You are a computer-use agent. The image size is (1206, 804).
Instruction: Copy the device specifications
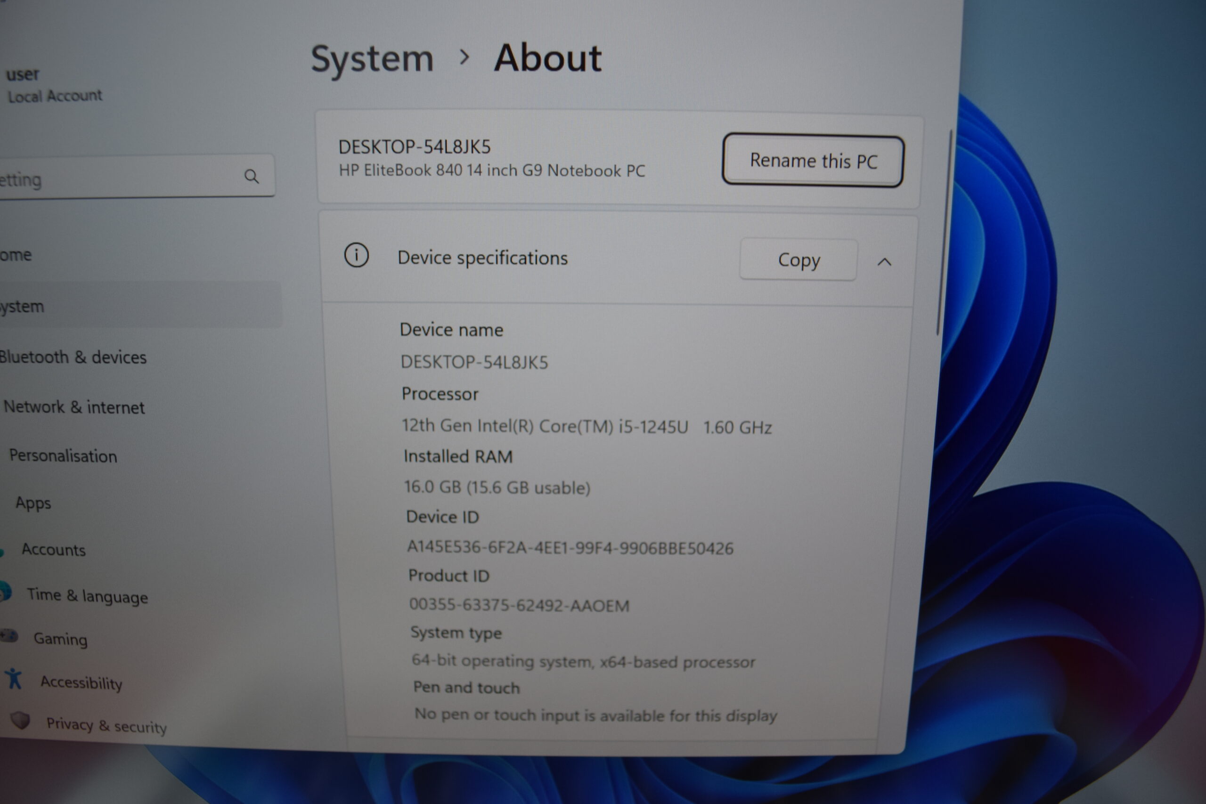tap(799, 260)
